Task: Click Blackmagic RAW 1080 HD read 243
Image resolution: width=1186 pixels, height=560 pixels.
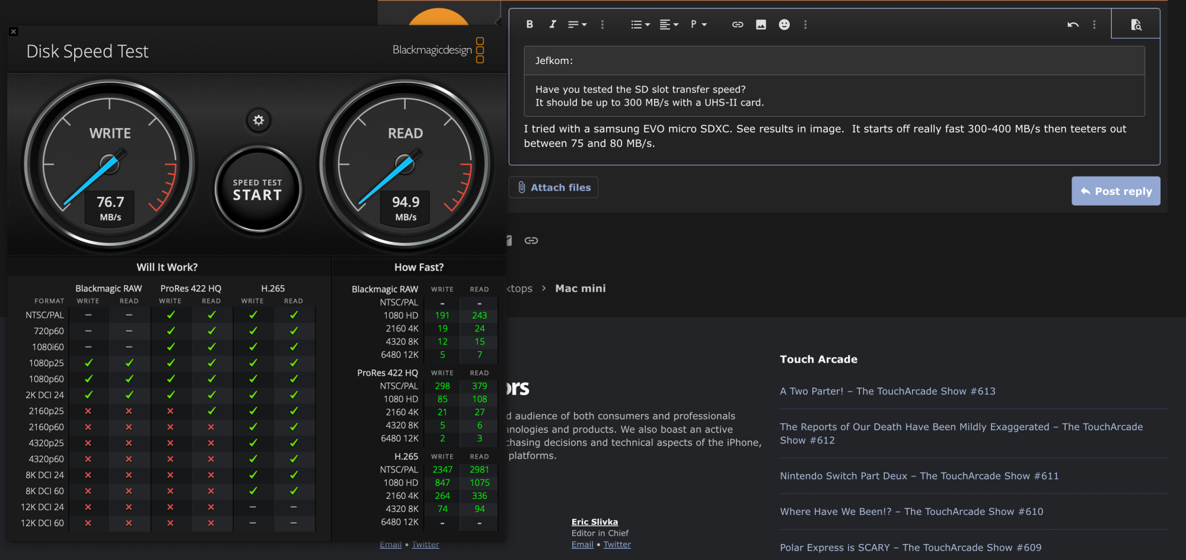Action: point(479,315)
